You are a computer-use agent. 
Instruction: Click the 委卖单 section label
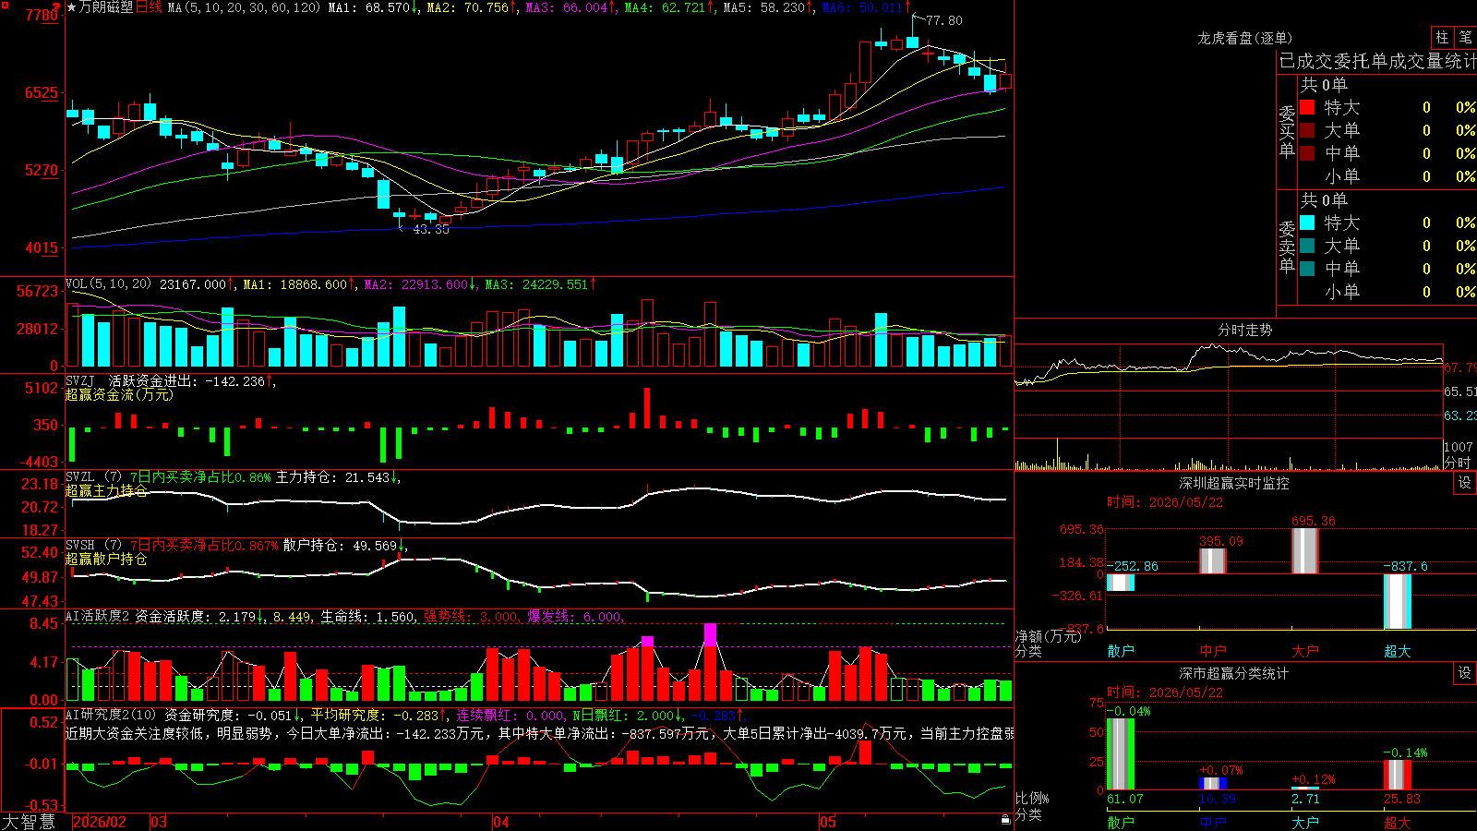[x=1287, y=247]
